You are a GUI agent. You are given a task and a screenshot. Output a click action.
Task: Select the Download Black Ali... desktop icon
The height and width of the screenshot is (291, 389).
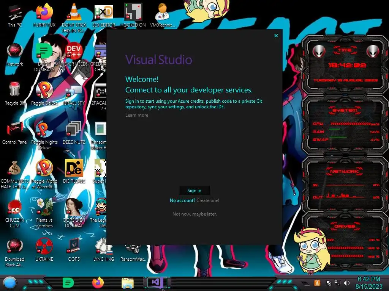click(x=15, y=253)
